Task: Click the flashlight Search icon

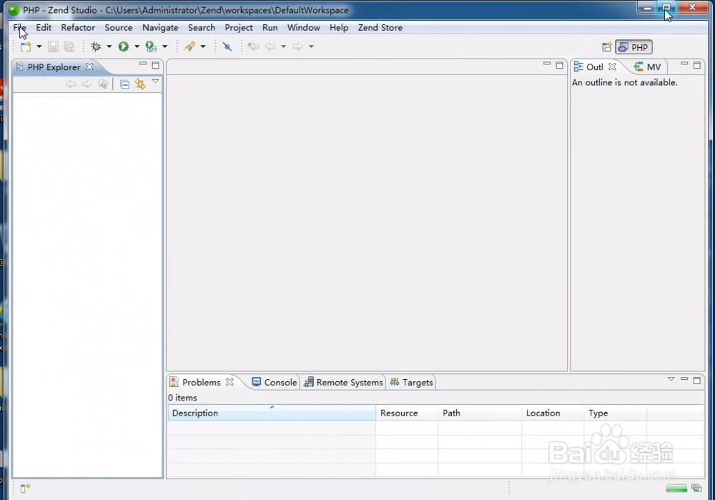Action: pyautogui.click(x=189, y=46)
